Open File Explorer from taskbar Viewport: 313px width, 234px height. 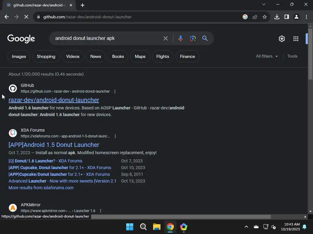(157, 227)
